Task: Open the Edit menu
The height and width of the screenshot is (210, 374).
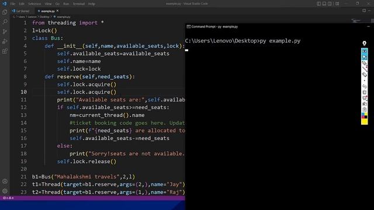Action: [x=22, y=4]
